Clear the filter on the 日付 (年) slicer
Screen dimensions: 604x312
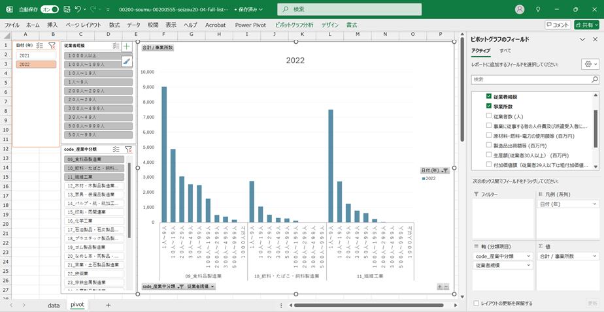52,46
